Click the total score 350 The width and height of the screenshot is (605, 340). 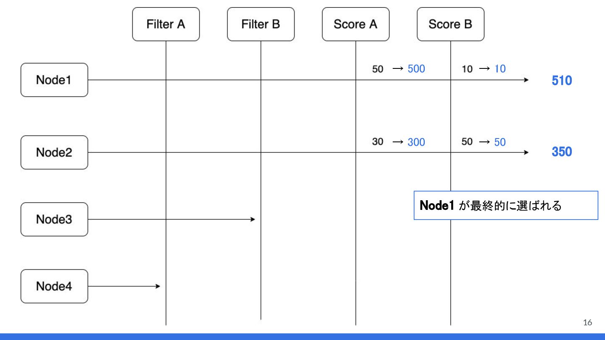[562, 152]
